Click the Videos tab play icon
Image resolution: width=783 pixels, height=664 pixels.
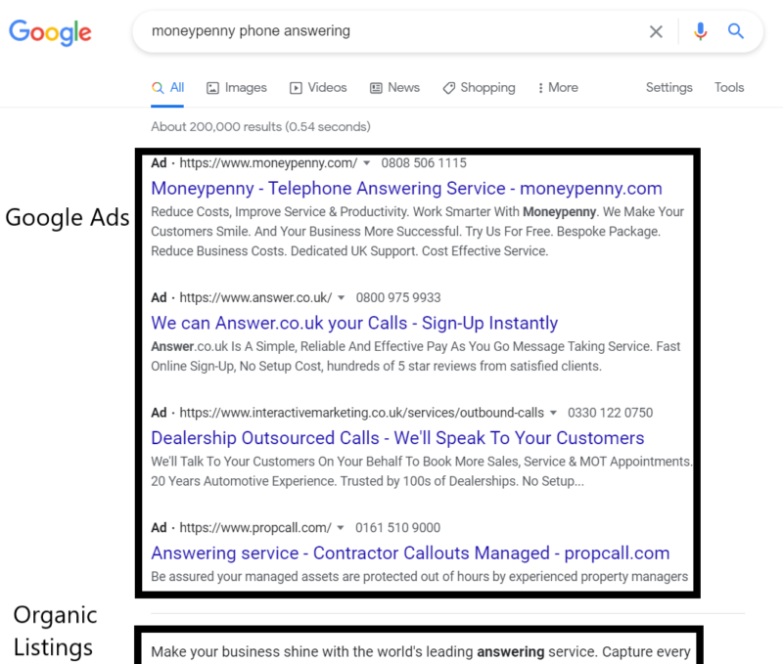pyautogui.click(x=296, y=88)
